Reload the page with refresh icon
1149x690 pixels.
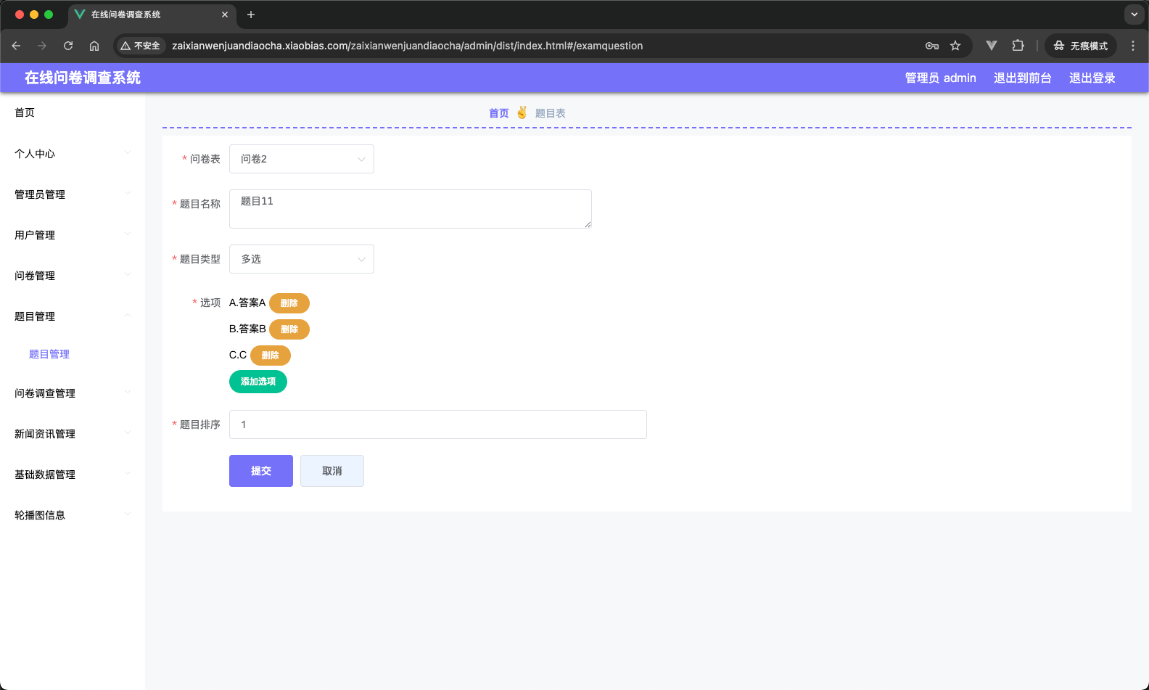(68, 46)
